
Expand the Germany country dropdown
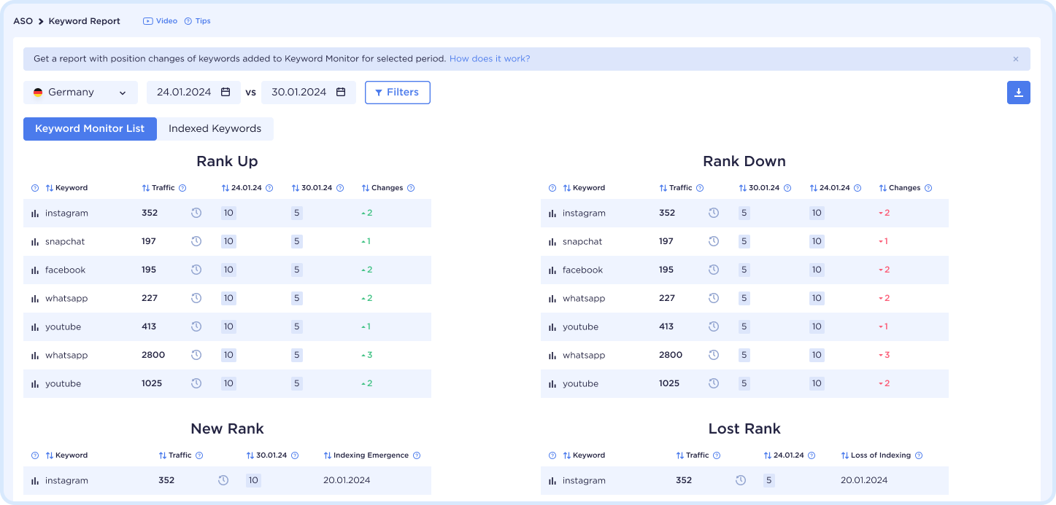tap(80, 93)
